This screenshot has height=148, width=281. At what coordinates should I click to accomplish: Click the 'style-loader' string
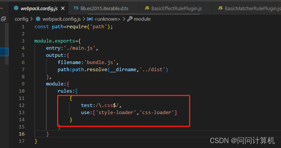click(x=116, y=113)
